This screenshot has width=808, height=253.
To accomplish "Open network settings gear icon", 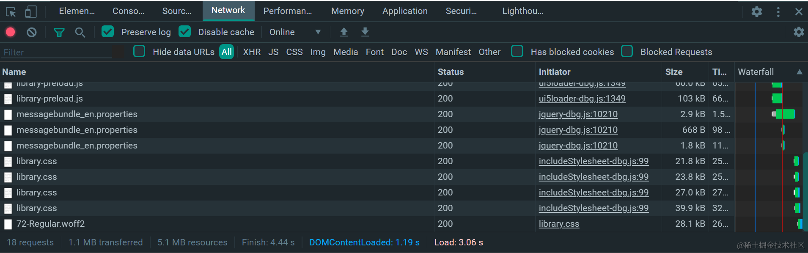I will click(x=799, y=32).
